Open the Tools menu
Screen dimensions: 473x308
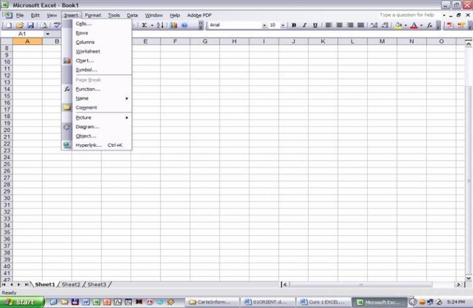tap(114, 15)
